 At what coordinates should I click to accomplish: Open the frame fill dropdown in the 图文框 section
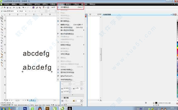81,101
